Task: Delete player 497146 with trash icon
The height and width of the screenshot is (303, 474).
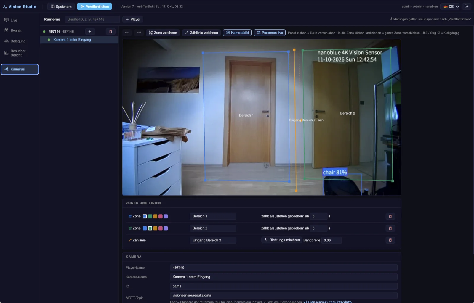Action: pyautogui.click(x=111, y=31)
